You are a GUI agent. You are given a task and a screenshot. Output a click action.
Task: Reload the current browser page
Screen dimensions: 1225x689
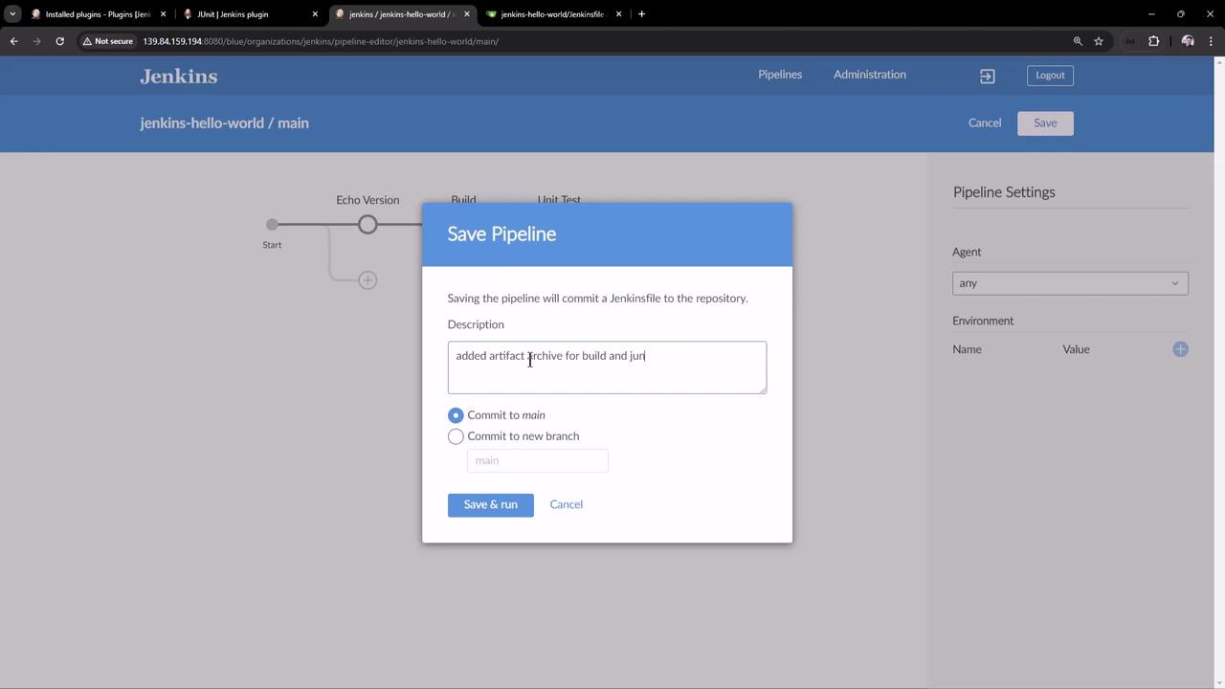point(59,41)
